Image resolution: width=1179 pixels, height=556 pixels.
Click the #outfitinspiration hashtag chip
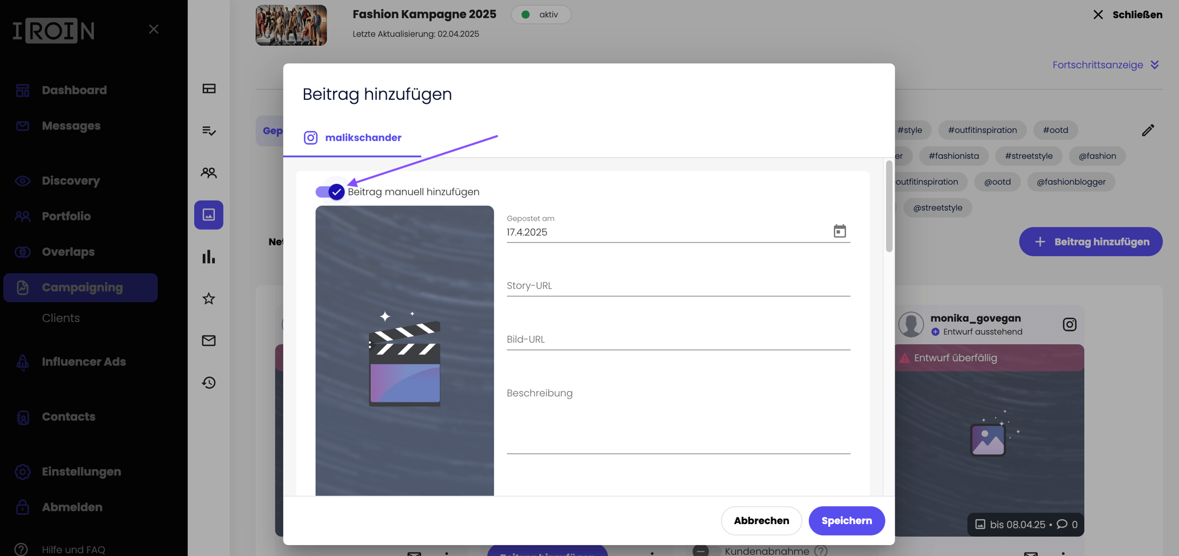[982, 130]
